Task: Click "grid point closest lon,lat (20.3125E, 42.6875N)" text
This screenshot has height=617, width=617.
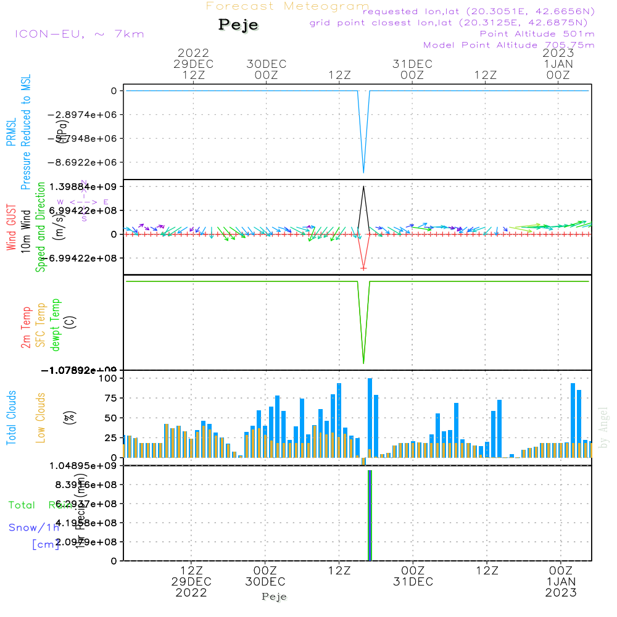Action: 448,23
